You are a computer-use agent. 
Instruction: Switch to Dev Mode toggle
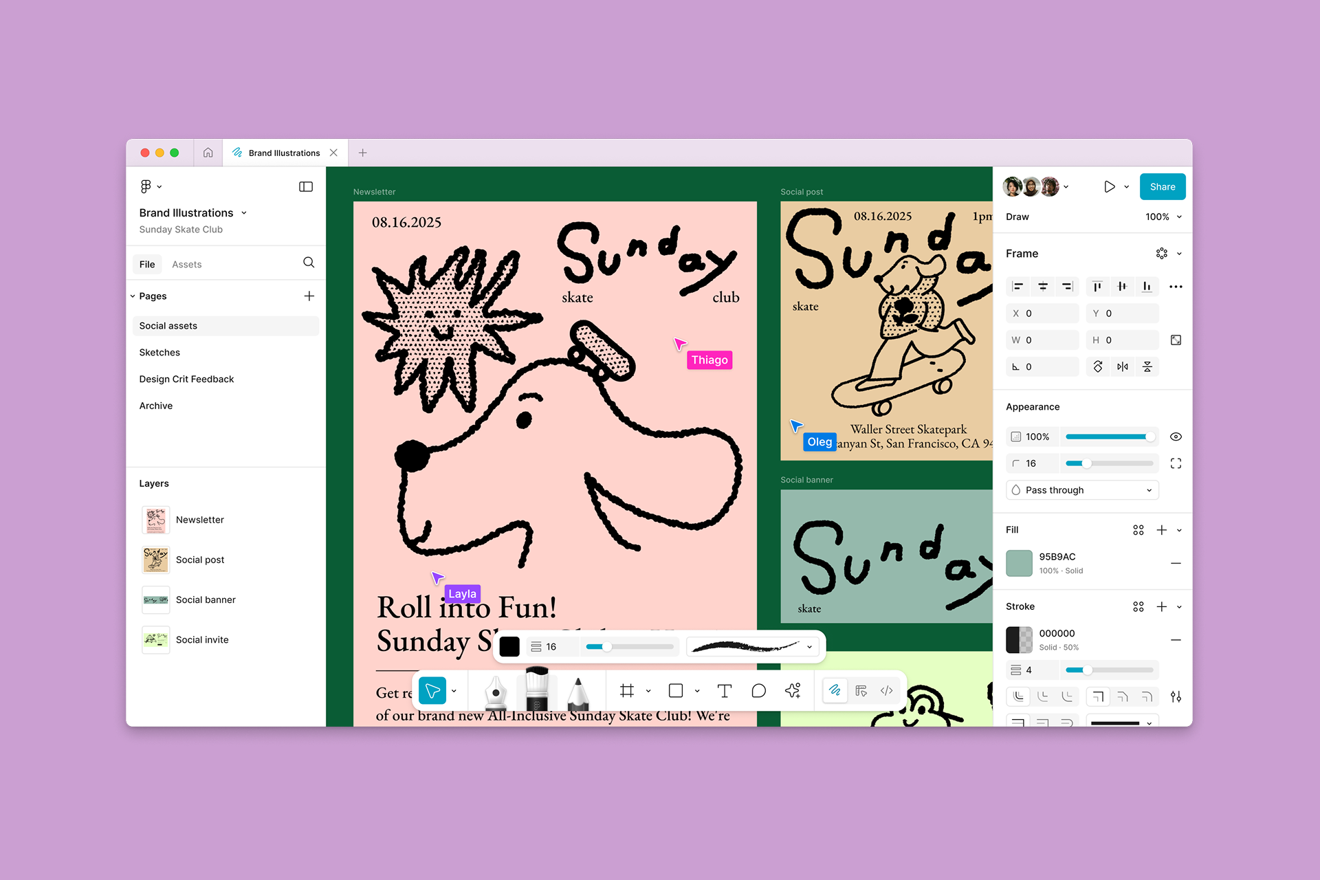(x=887, y=691)
